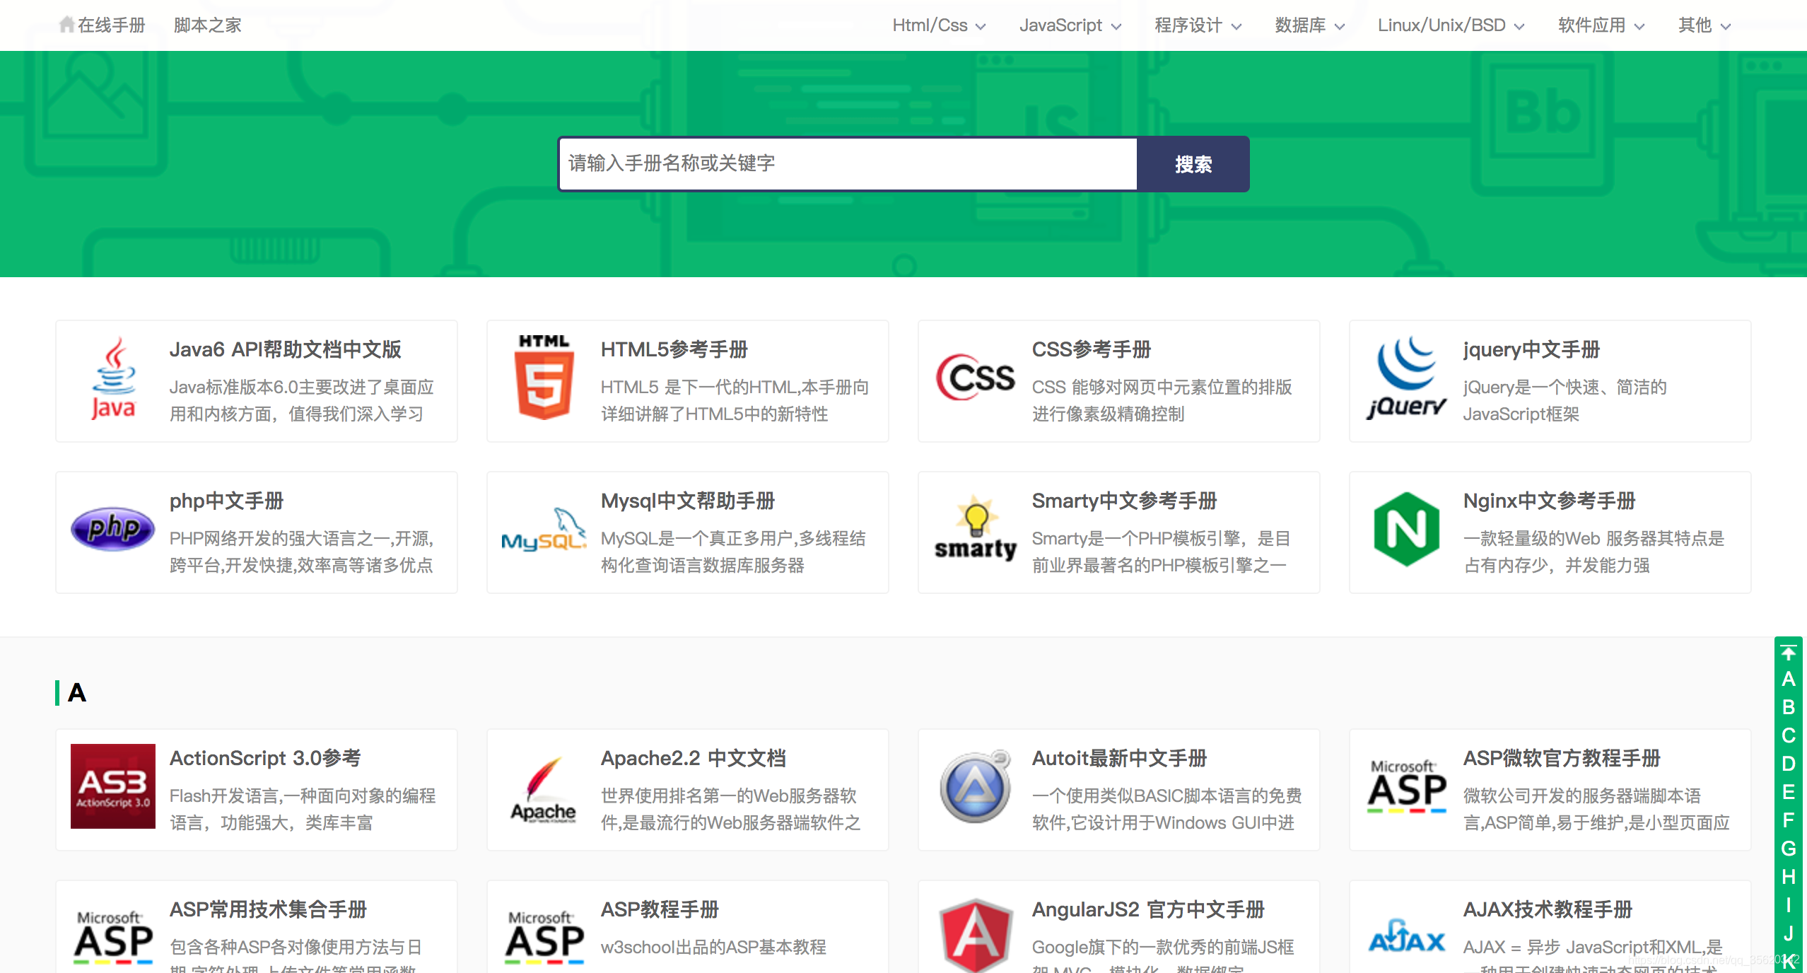Screen dimensions: 1807x973
Task: Expand the 软件应用 dropdown menu
Action: tap(1601, 25)
